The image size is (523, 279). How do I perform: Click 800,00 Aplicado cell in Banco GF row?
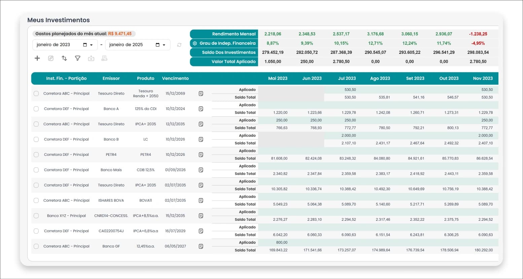tap(282, 242)
